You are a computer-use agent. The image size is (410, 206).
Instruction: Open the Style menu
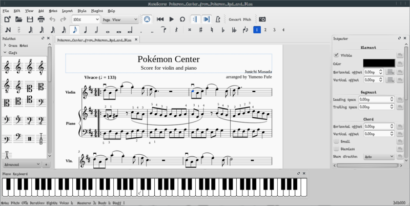click(x=82, y=11)
